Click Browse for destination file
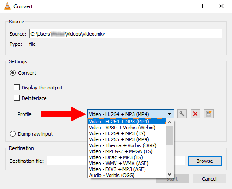Image resolution: width=232 pixels, height=189 pixels. (205, 161)
